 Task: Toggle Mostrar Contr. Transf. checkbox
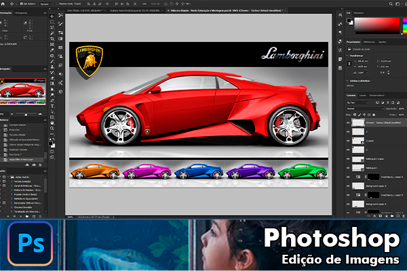(58, 4)
